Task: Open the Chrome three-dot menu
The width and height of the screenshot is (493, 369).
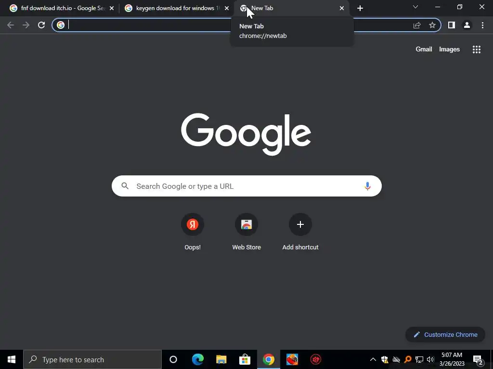Action: 482,25
